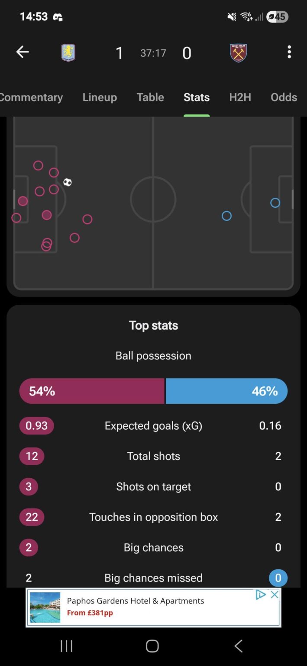This screenshot has width=307, height=666.
Task: Select the Expected goals (xG) stat row
Action: click(x=153, y=425)
